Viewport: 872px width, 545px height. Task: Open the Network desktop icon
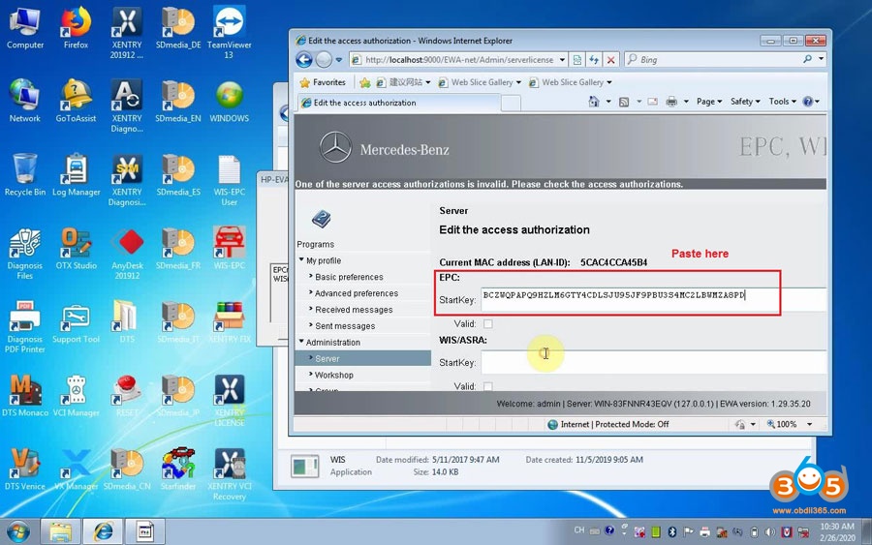click(x=24, y=102)
